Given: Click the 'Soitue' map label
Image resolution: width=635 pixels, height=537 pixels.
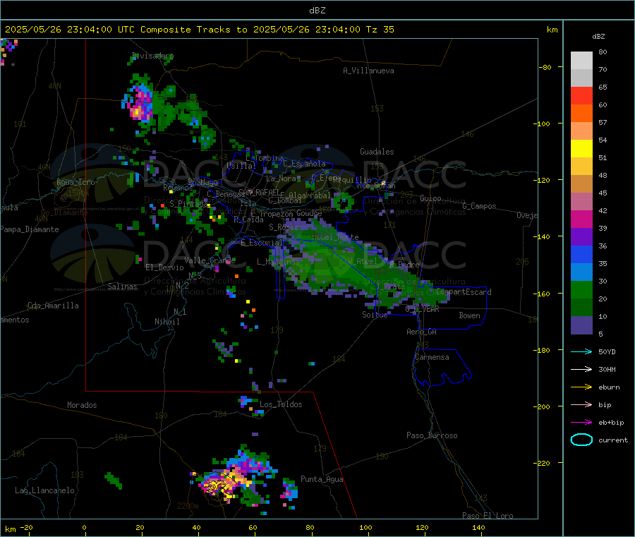Looking at the screenshot, I should [x=375, y=315].
